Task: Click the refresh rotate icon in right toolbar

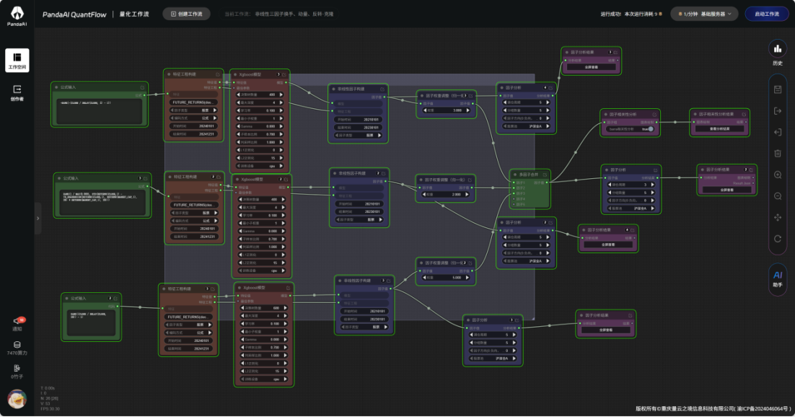Action: [778, 238]
